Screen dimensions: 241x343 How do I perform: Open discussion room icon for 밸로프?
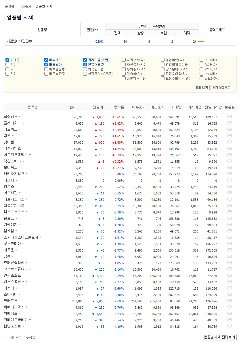[229, 218]
